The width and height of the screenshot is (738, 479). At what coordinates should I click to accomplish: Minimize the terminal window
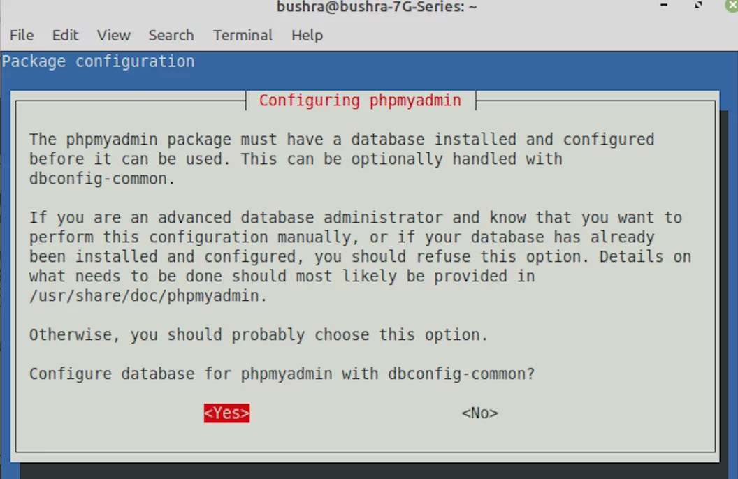click(x=664, y=5)
